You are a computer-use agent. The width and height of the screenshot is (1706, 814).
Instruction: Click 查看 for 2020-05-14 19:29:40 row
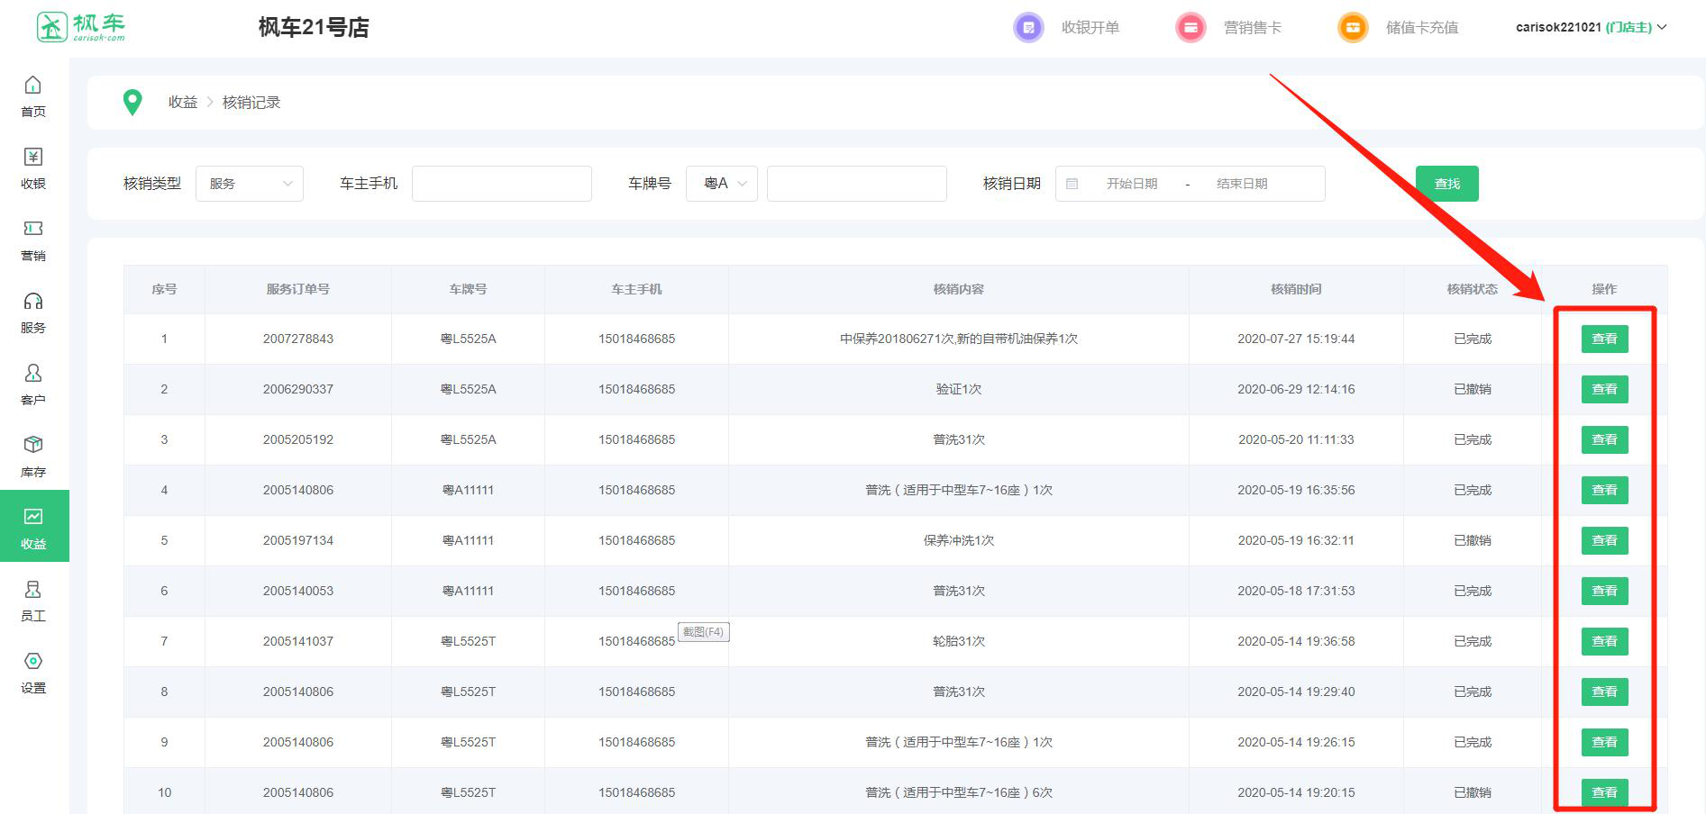click(x=1605, y=692)
